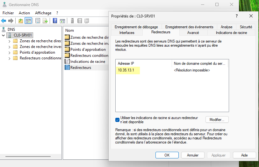The height and width of the screenshot is (167, 259).
Task: Select Indications de racine list row text
Action: point(88,61)
